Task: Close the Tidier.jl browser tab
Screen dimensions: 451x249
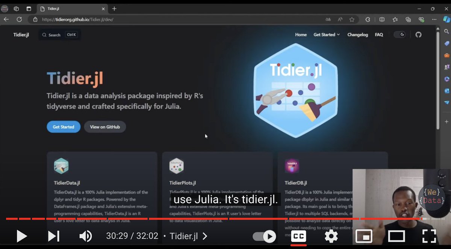Action: click(x=103, y=9)
